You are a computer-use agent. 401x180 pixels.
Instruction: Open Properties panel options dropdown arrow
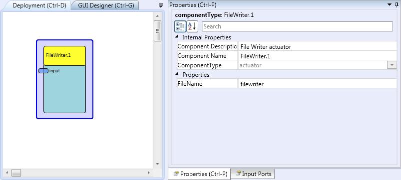[390, 4]
